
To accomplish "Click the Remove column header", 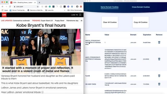I will (159, 35).
